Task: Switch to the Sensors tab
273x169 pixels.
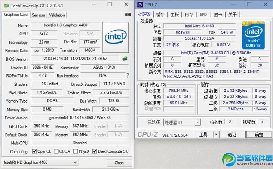Action: [x=38, y=15]
